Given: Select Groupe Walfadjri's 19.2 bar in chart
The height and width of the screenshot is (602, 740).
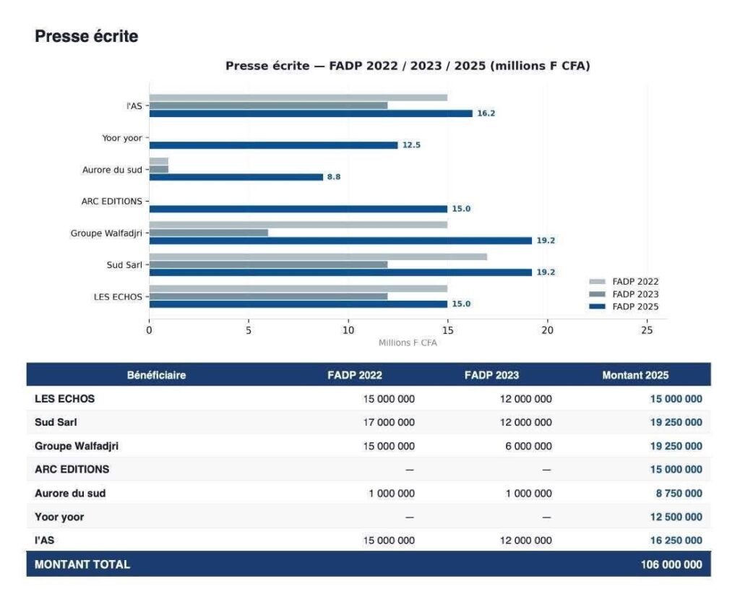Looking at the screenshot, I should coord(340,241).
